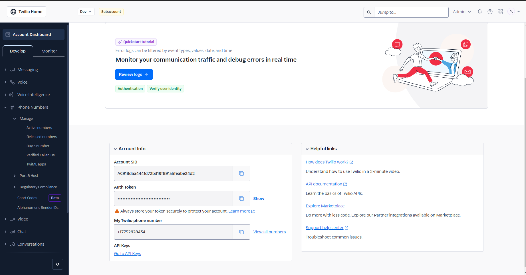Expand the Messaging section chevron

point(5,70)
